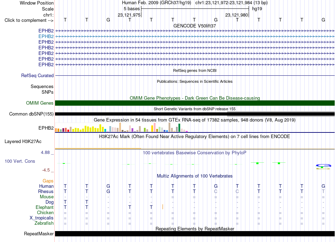Click the 'Layered H3K27Ac' label

tap(23, 142)
